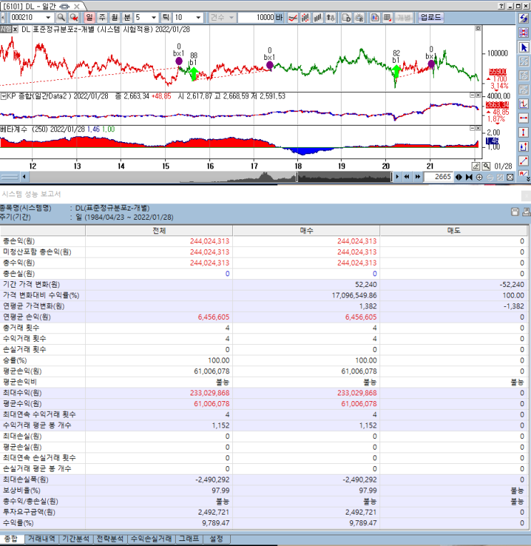
Task: Click the chart zoom magnifier near 01/28
Action: click(487, 166)
